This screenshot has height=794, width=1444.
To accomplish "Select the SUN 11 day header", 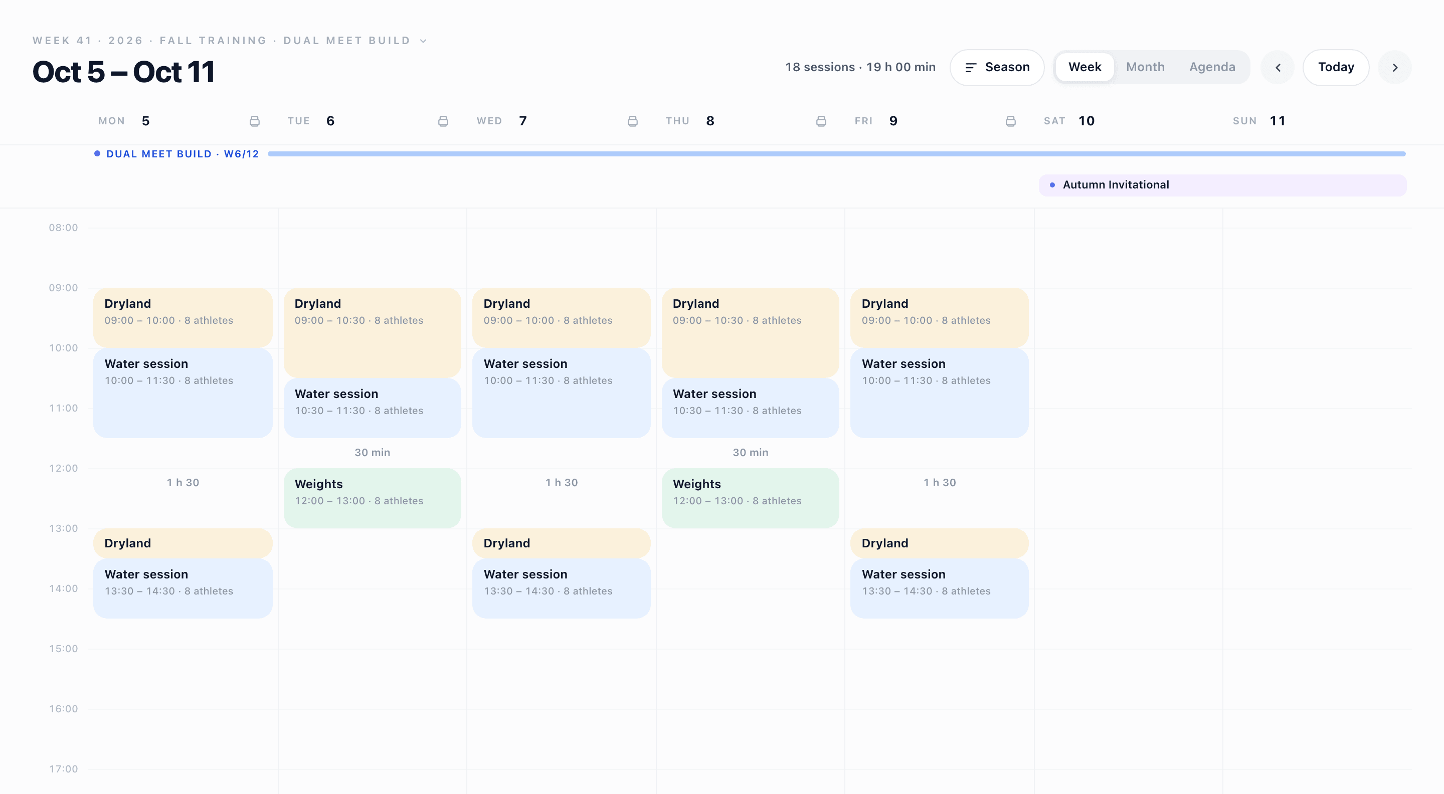I will (x=1259, y=121).
